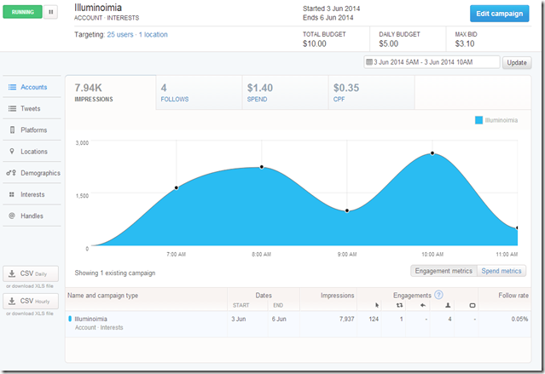Pause the campaign with the pause icon
545x374 pixels.
tap(50, 13)
